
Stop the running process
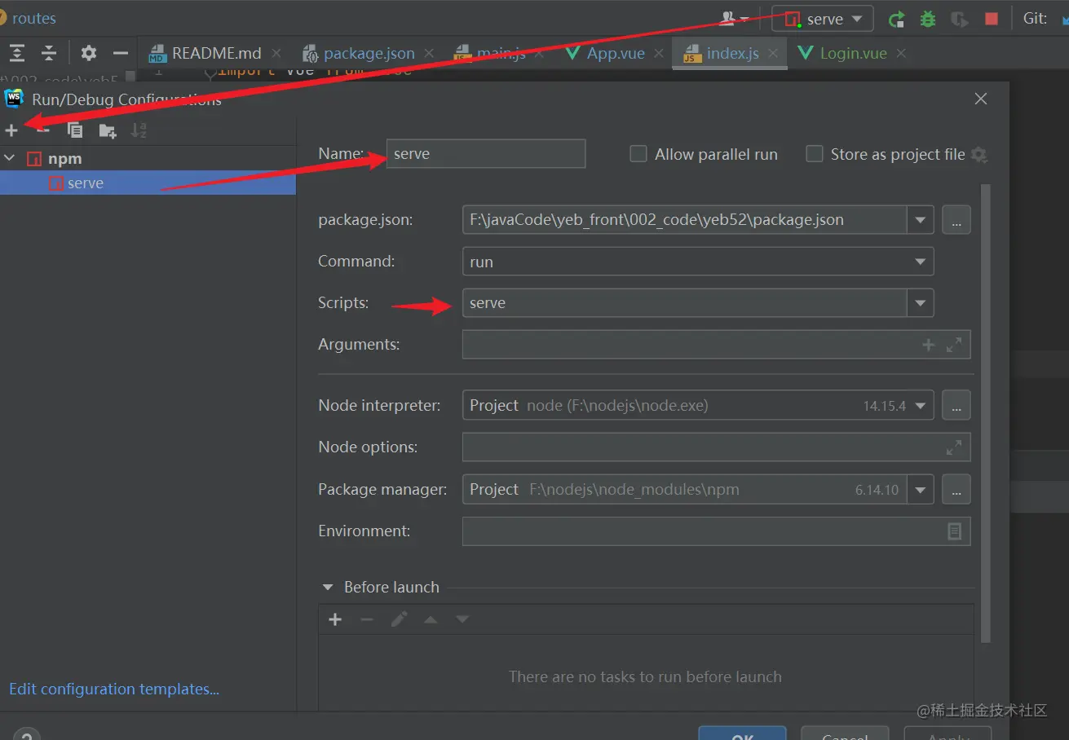click(x=992, y=19)
